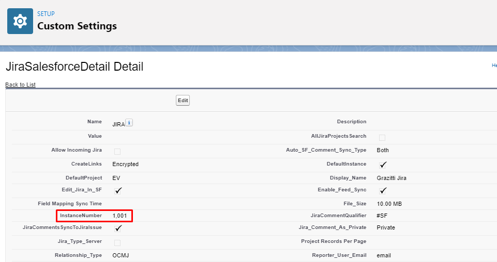
Task: Toggle the Enable_Feed_Sync checkbox
Action: 383,191
